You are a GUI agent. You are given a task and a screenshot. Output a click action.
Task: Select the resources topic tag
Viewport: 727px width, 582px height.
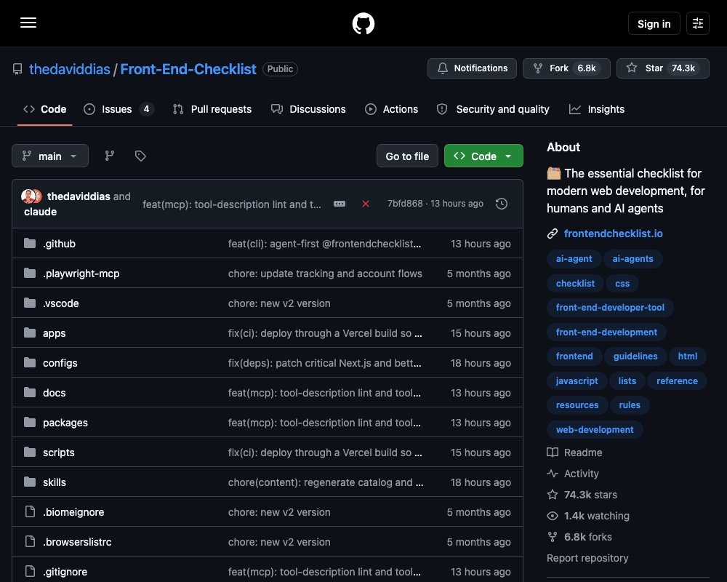point(577,404)
